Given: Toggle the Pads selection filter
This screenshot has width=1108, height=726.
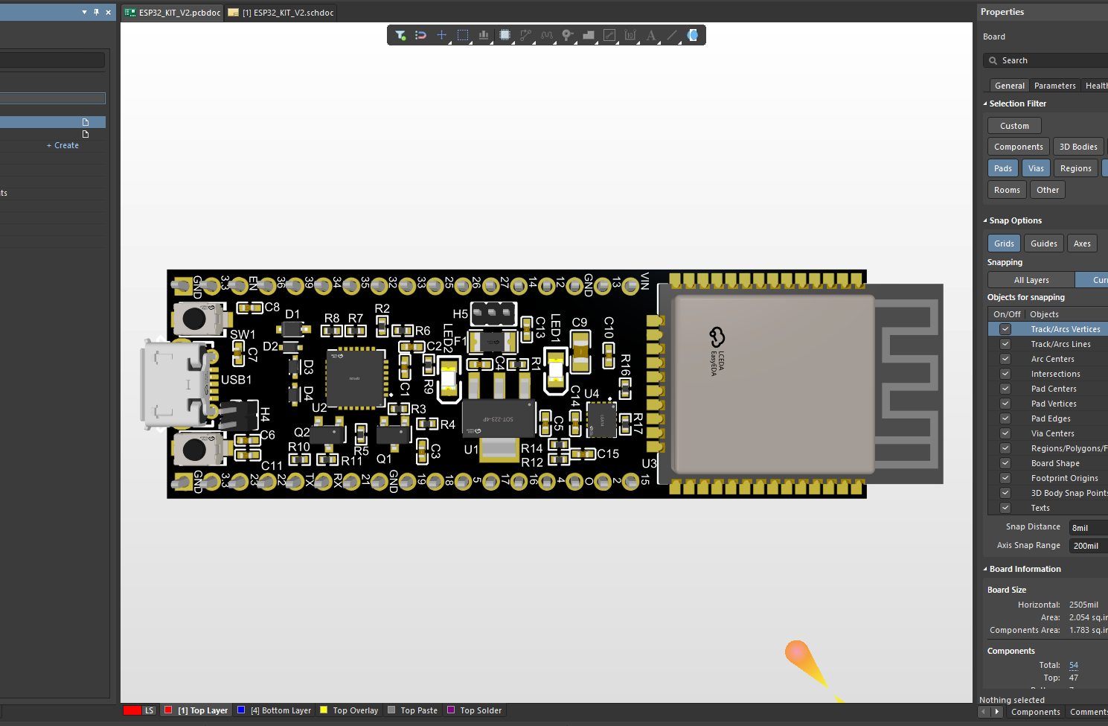Looking at the screenshot, I should click(1002, 168).
